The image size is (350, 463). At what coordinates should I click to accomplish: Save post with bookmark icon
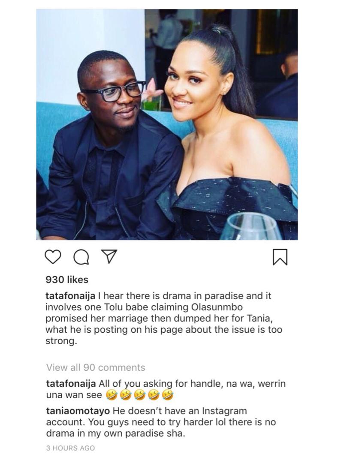point(279,257)
